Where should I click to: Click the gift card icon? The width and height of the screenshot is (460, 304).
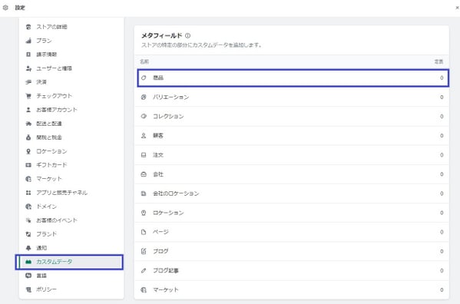tap(28, 165)
